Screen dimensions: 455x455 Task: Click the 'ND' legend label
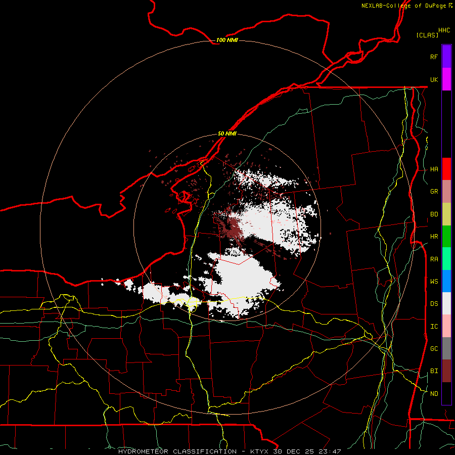[434, 394]
